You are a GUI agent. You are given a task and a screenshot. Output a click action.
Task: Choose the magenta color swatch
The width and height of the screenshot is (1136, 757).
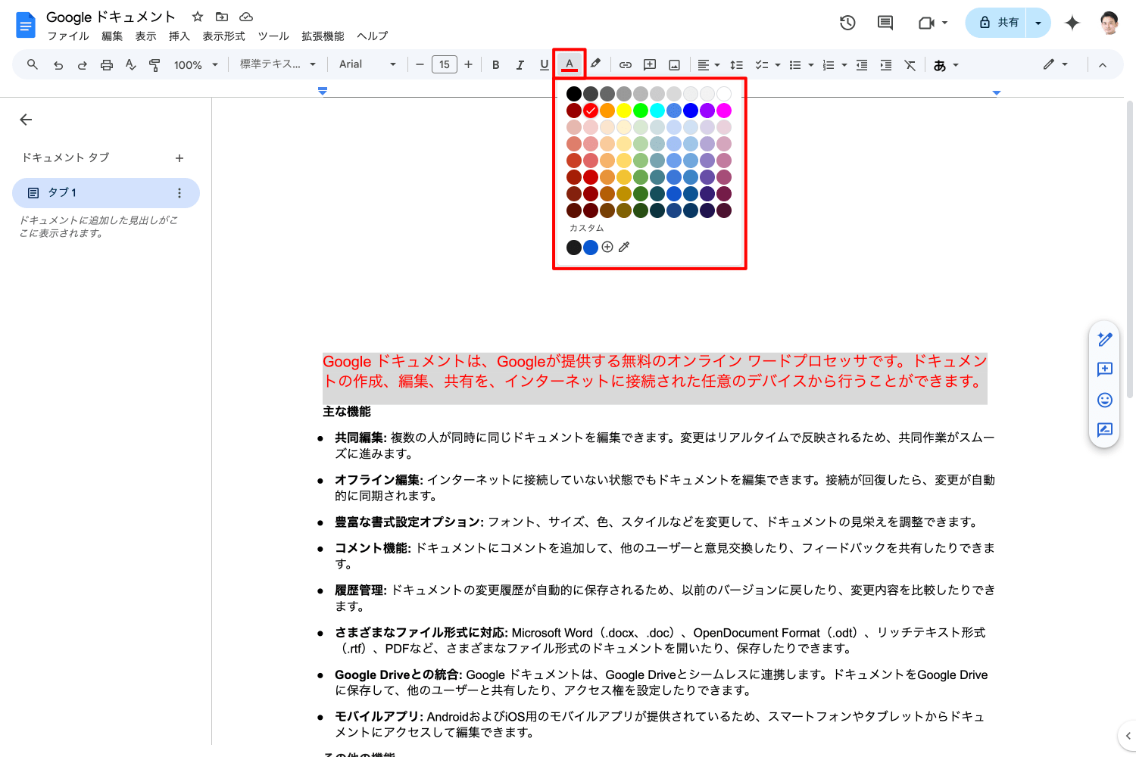[x=724, y=111]
